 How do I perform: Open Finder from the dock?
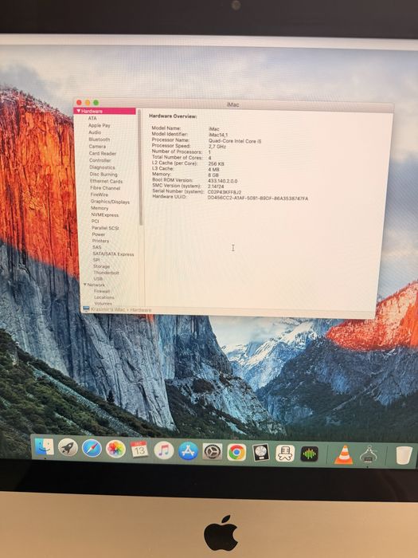coord(45,447)
